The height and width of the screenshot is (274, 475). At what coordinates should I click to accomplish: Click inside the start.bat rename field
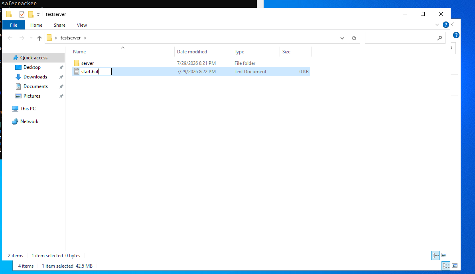tap(95, 72)
